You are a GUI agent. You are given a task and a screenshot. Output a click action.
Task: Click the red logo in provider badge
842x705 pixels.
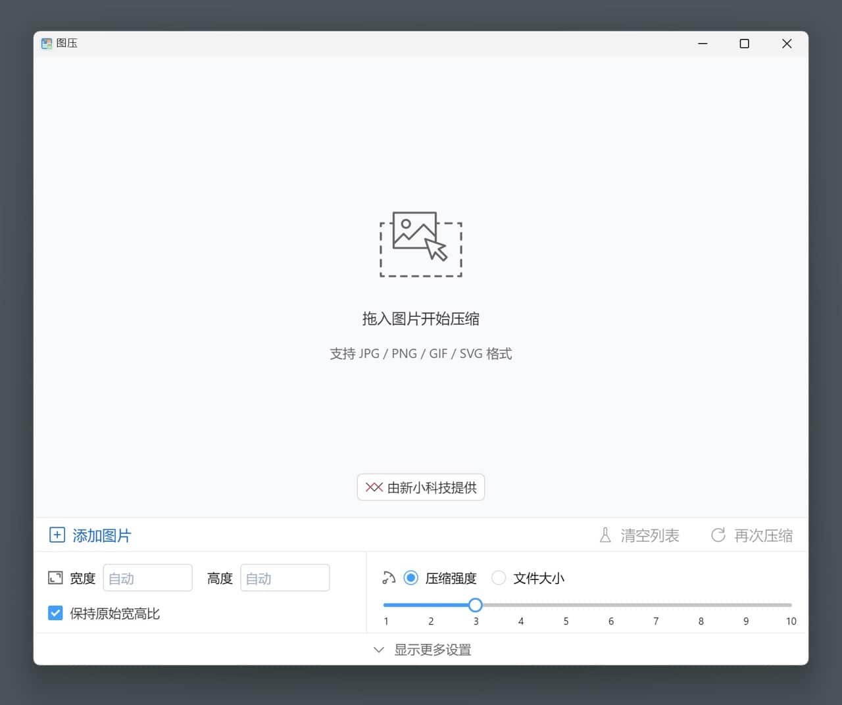point(374,487)
